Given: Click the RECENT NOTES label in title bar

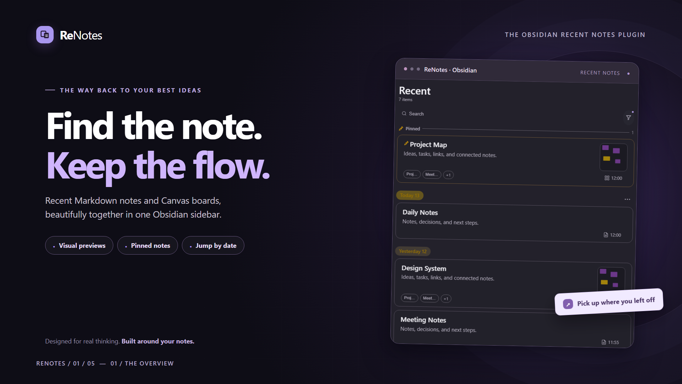Looking at the screenshot, I should (600, 73).
